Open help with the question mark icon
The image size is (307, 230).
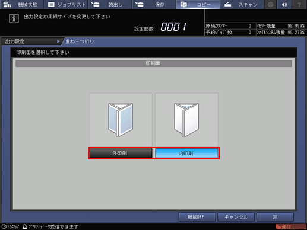point(299,4)
